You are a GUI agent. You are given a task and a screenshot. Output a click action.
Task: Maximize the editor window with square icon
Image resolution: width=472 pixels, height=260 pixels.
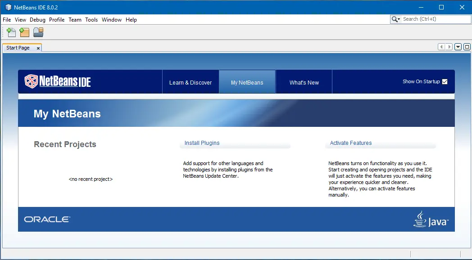(x=467, y=47)
